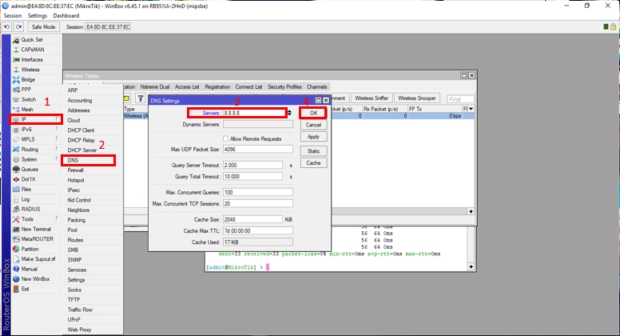The height and width of the screenshot is (336, 620).
Task: Click the Cache Size field
Action: coord(252,219)
